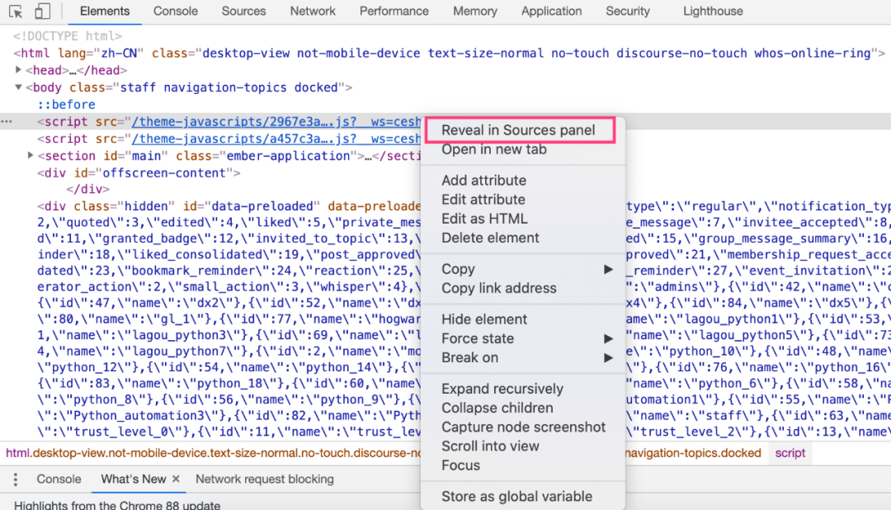Viewport: 891px width, 510px height.
Task: Switch to the Lighthouse tab
Action: (x=713, y=12)
